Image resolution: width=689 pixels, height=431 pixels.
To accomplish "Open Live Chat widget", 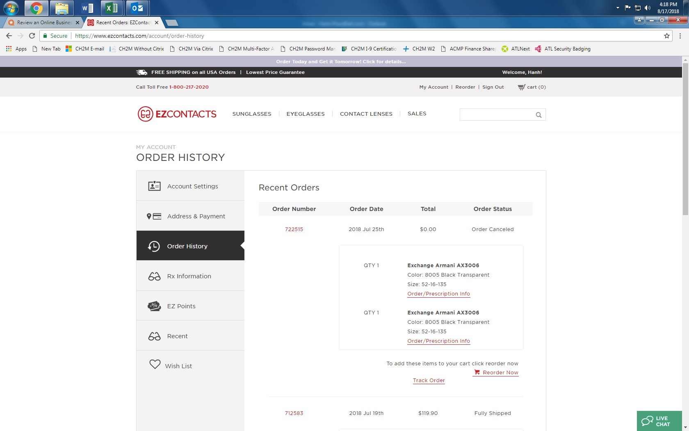I will [x=659, y=421].
